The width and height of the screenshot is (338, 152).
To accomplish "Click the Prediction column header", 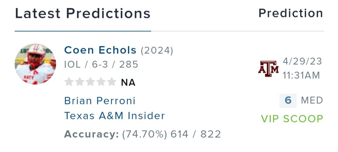I will click(291, 14).
